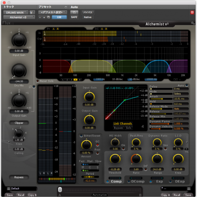Enable the Auto delay LED

point(187,85)
